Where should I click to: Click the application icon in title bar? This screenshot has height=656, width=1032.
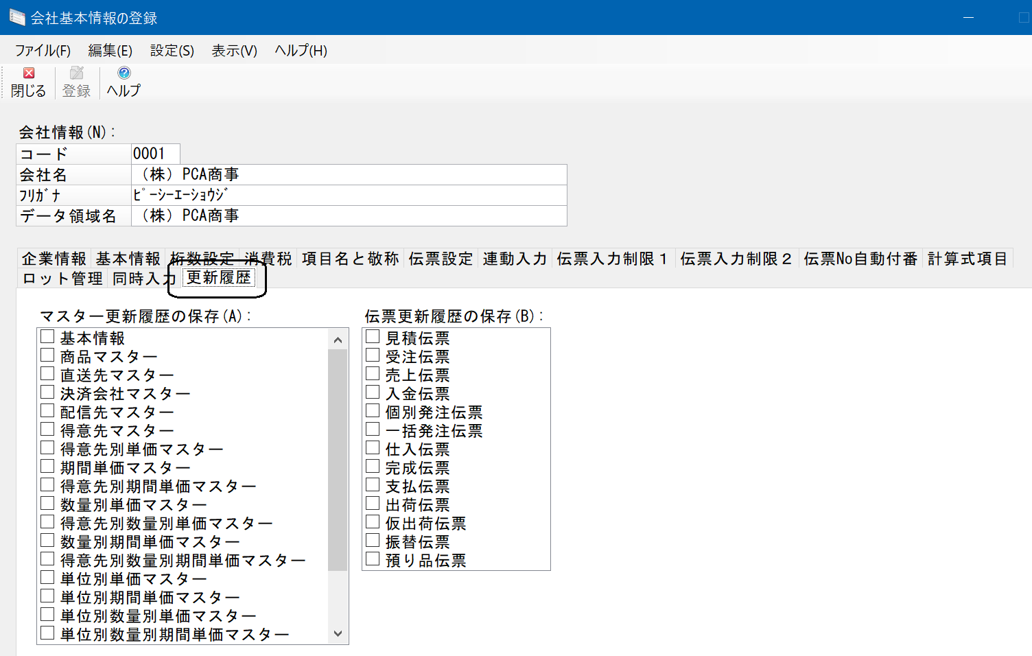coord(16,18)
